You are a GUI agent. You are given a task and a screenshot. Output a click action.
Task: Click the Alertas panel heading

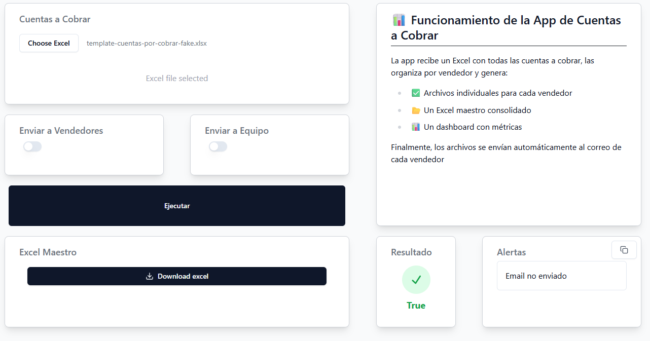512,252
